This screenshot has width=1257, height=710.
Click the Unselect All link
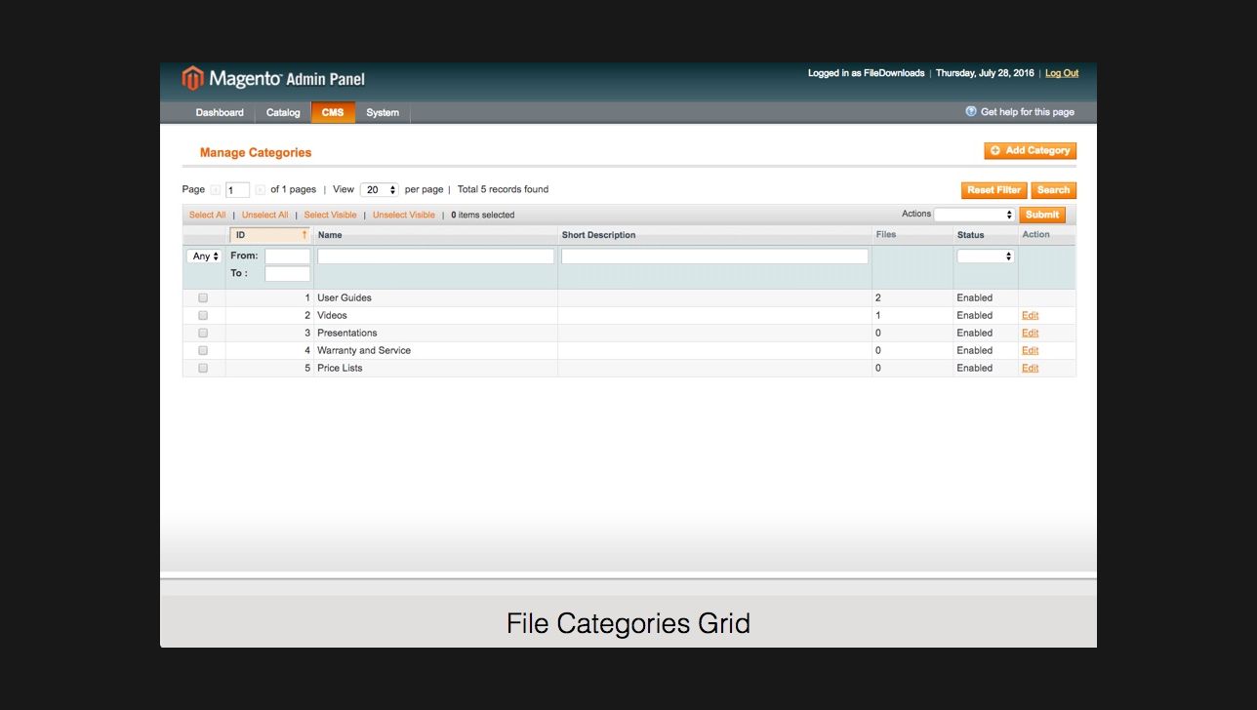click(265, 215)
